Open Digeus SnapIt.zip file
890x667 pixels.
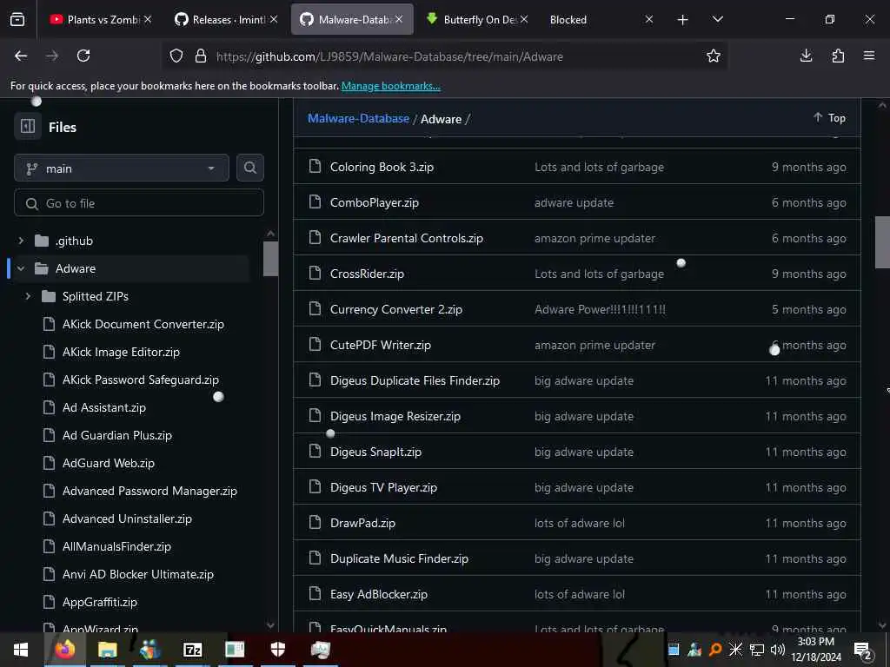[375, 452]
